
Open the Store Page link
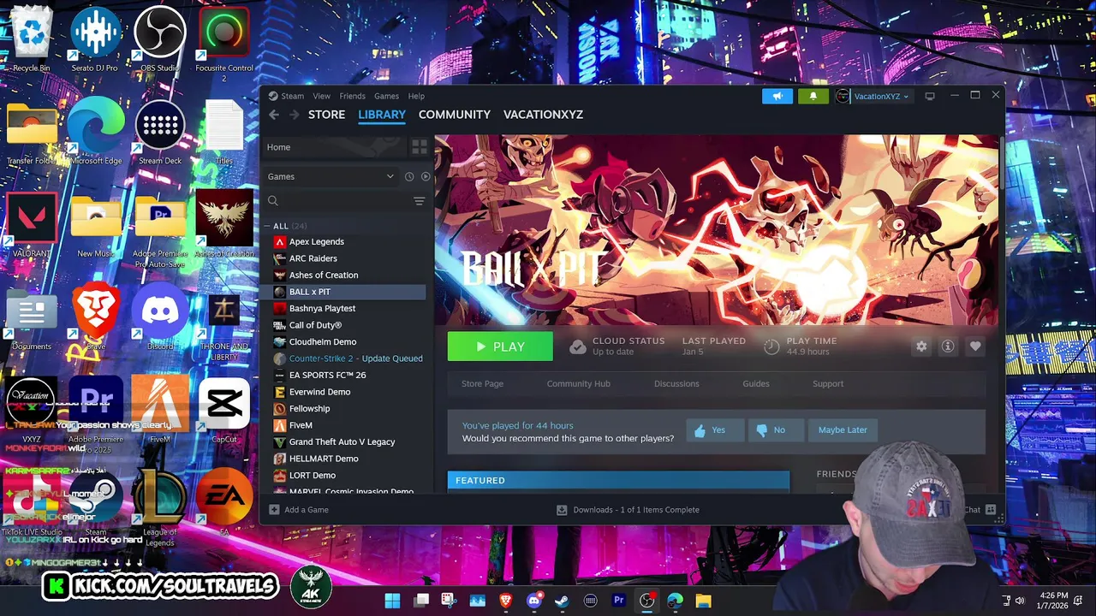tap(482, 383)
